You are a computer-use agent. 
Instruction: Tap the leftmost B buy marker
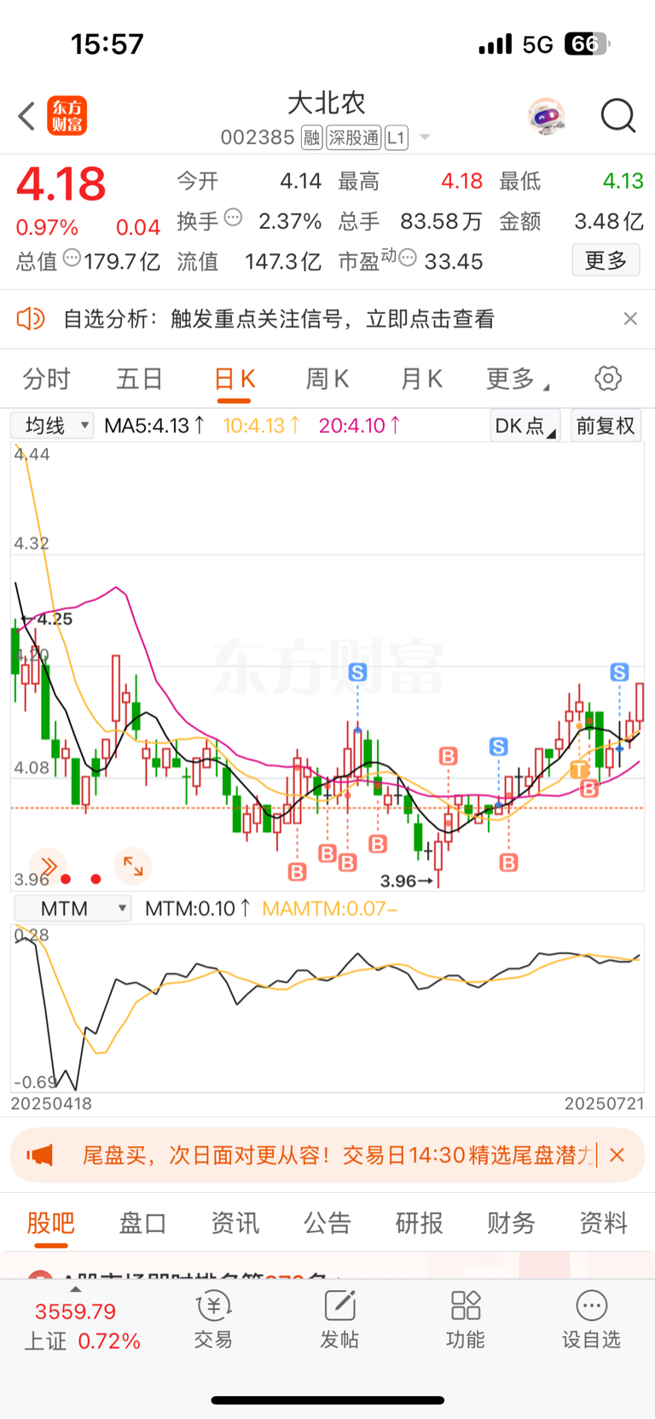(297, 872)
